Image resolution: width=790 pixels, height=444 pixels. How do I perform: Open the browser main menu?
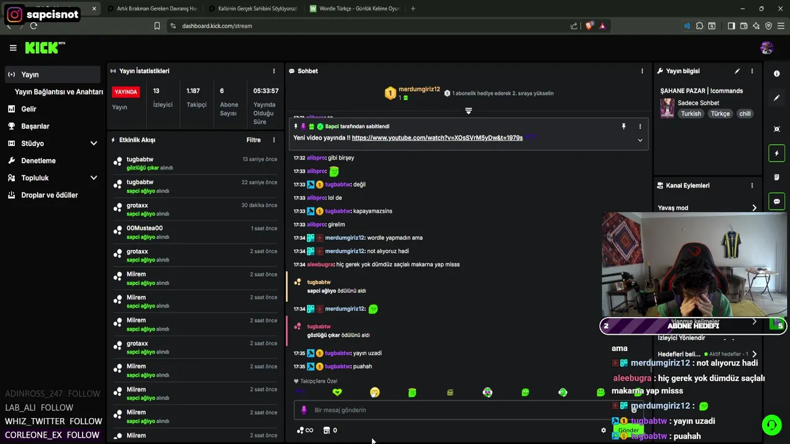[x=781, y=26]
